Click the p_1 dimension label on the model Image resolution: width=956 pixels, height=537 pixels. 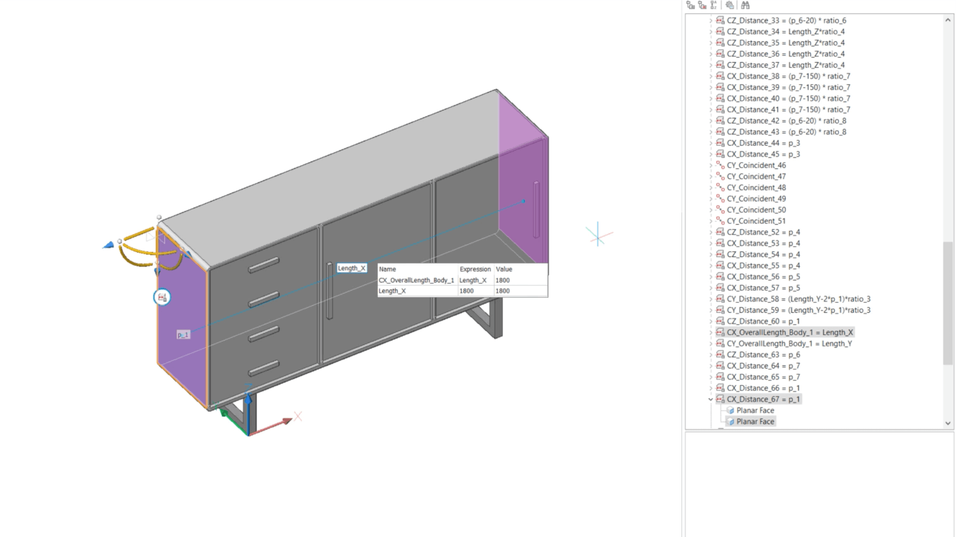point(183,335)
